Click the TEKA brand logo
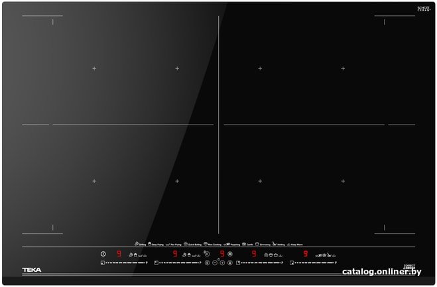Viewport: 437px width, 287px height. pyautogui.click(x=31, y=270)
